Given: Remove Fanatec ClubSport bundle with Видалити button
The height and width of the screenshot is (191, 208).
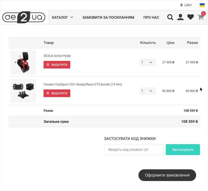Looking at the screenshot, I should click(57, 93).
